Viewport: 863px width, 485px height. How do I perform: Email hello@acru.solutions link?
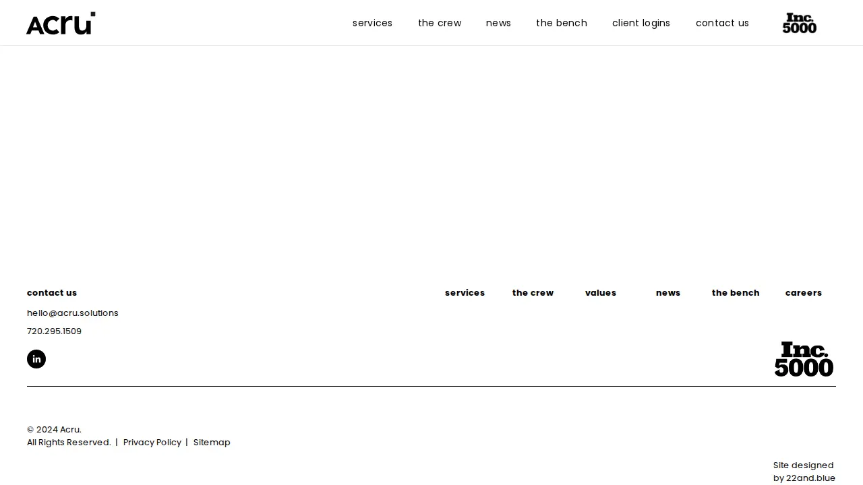click(x=73, y=313)
